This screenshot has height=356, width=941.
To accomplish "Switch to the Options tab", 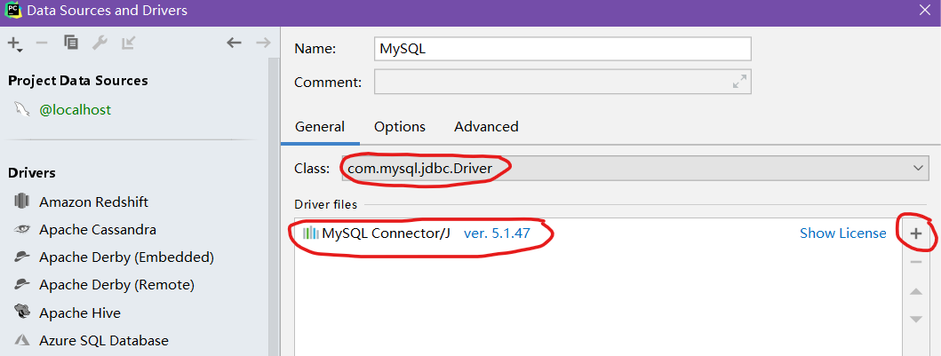I will (400, 127).
